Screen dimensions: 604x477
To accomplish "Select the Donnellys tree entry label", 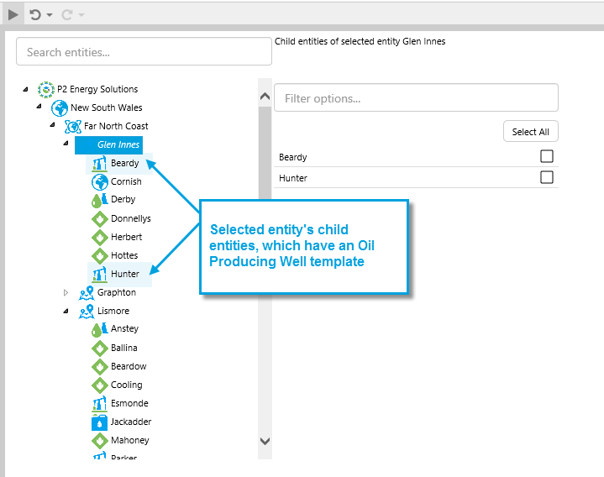I will point(130,218).
